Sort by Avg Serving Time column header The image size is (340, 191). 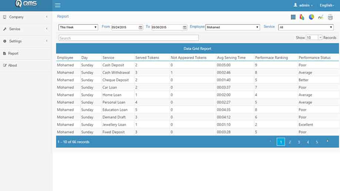231,58
